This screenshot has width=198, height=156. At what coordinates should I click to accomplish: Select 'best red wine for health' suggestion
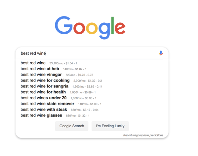[43, 92]
